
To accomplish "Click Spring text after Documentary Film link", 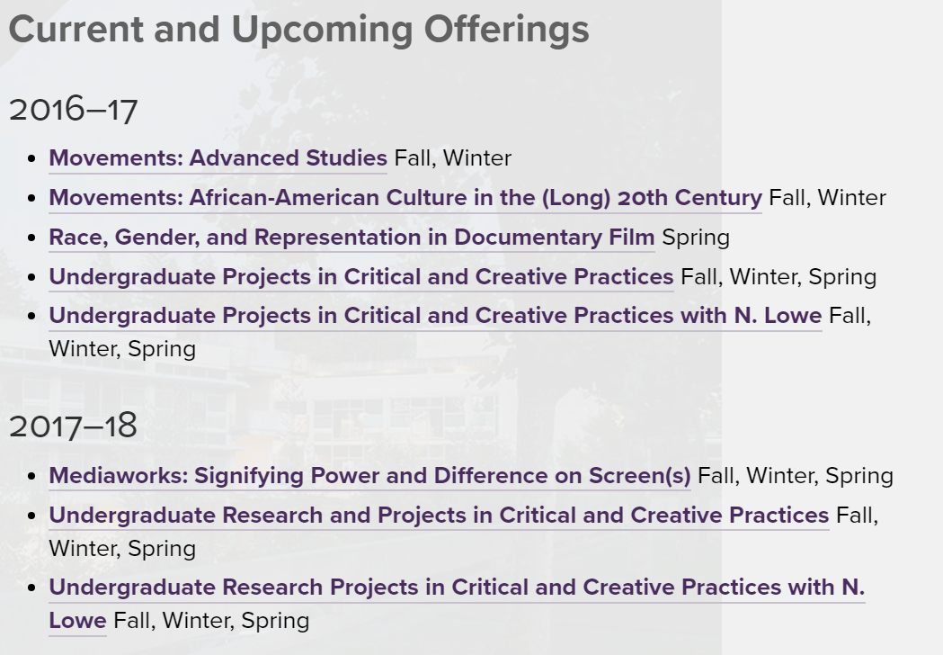I will click(x=696, y=238).
